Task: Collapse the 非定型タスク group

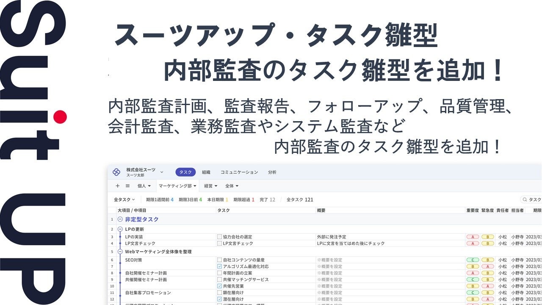Action: (x=120, y=219)
